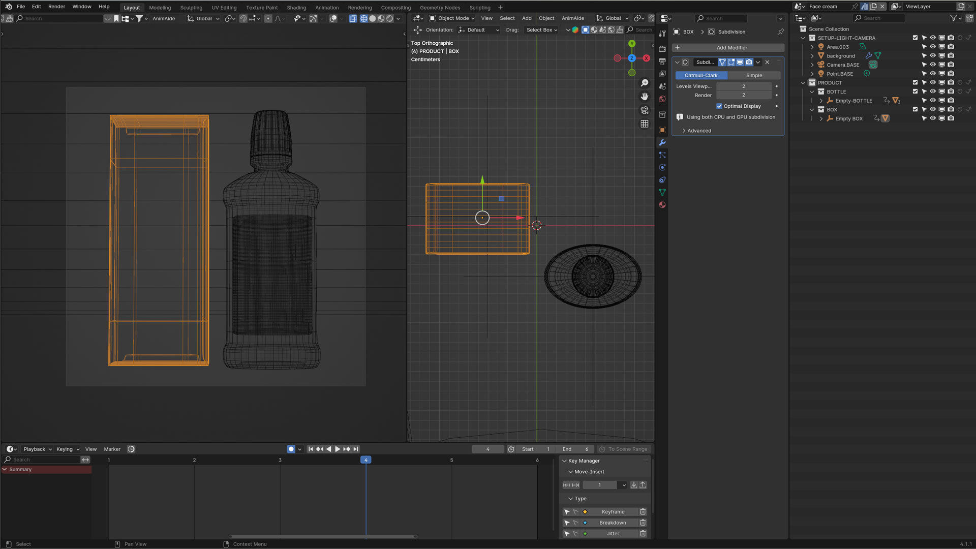
Task: Collapse the BOX collection
Action: [x=812, y=110]
